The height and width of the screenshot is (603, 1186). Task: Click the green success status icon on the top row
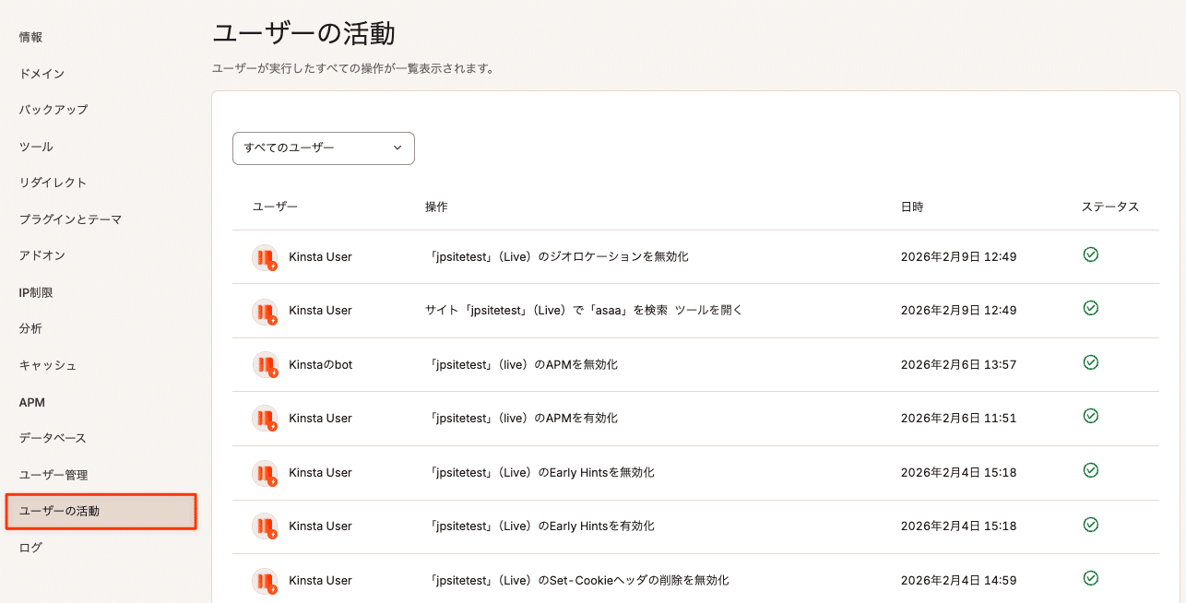1091,254
